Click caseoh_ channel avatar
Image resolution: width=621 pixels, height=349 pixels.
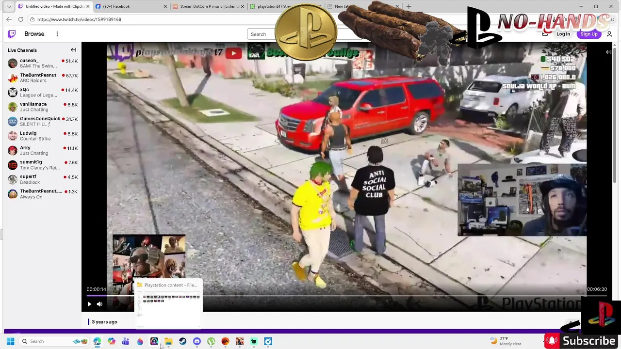coord(13,63)
